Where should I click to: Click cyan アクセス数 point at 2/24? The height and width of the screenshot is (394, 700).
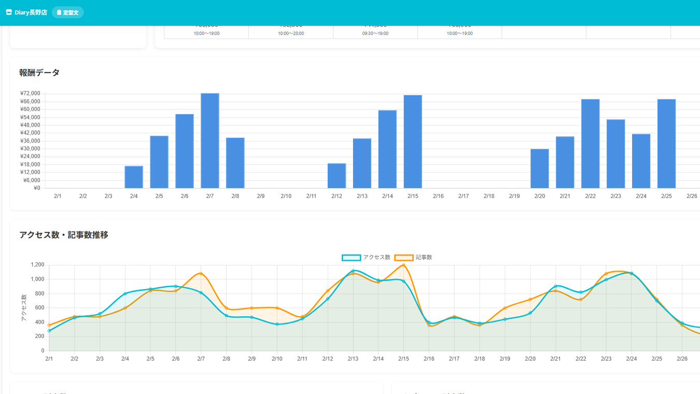[631, 273]
